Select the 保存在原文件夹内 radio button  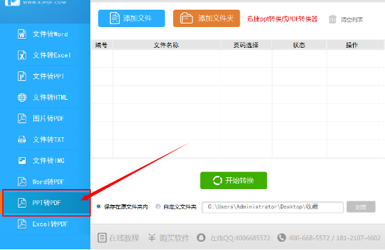(99, 206)
